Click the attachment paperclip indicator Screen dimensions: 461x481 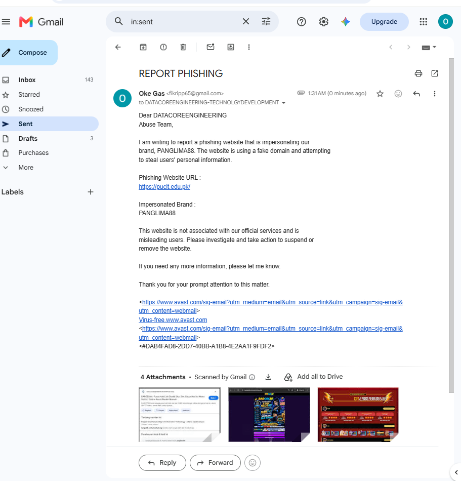click(x=301, y=93)
